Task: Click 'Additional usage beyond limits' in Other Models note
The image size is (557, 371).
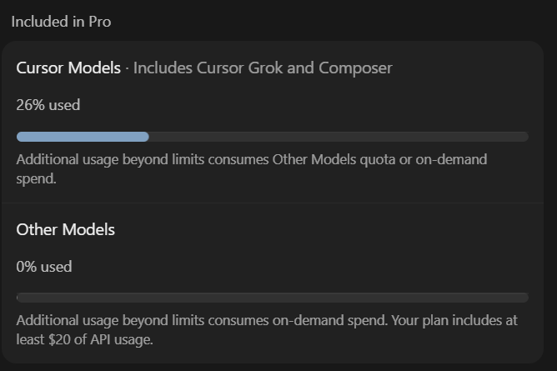Action: pyautogui.click(x=108, y=321)
